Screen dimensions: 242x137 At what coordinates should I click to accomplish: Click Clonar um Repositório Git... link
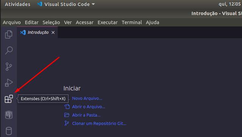pos(99,123)
